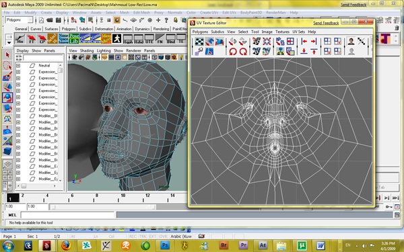The image size is (404, 252).
Task: Expand the Neutral node in outliner
Action: pyautogui.click(x=18, y=66)
